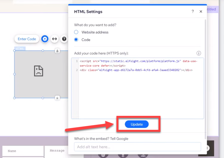The image size is (224, 158).
Task: Click the bottom download-arrow handle on HTML box
Action: click(x=57, y=98)
